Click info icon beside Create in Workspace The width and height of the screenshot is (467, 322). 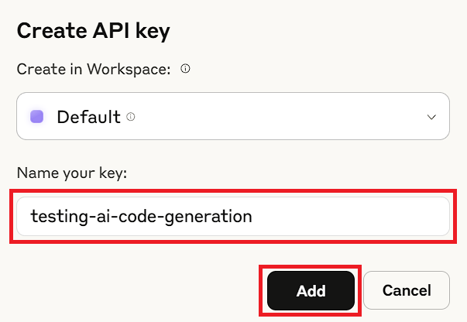[185, 69]
